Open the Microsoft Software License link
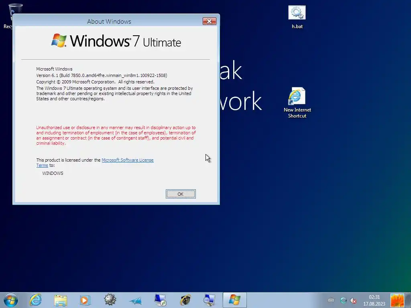411x308 pixels. click(127, 160)
